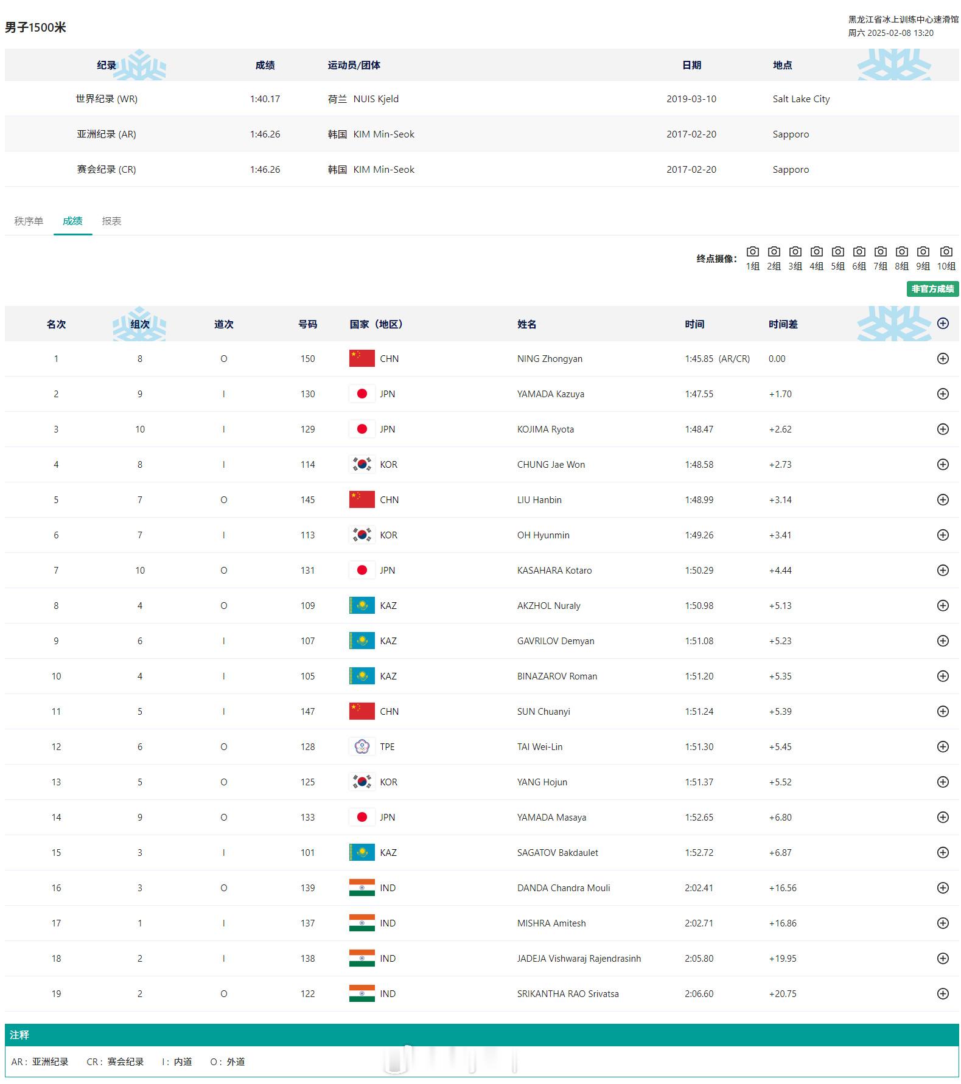Click Salt Lake City location
Viewport: 961px width, 1084px height.
click(802, 99)
